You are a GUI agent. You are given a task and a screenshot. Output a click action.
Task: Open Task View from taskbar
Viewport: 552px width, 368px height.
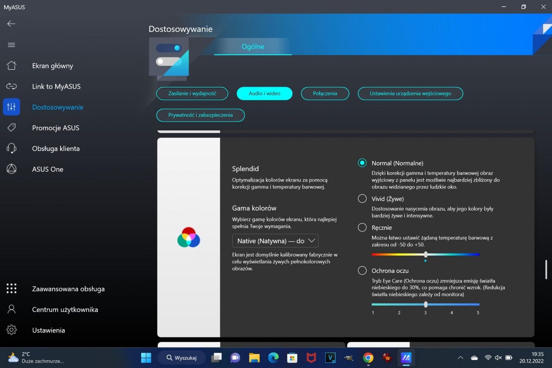point(216,358)
